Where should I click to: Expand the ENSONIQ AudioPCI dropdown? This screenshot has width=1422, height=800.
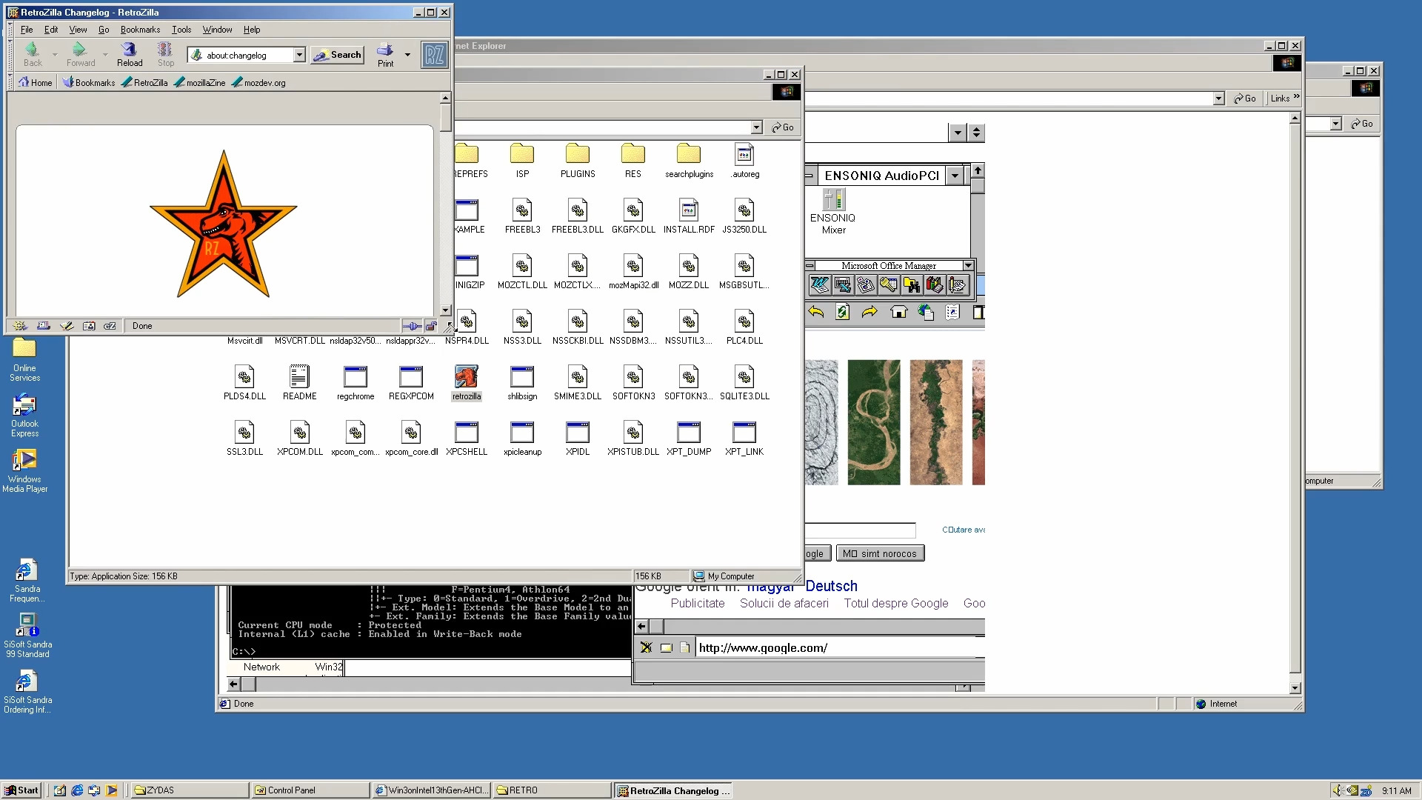point(955,176)
